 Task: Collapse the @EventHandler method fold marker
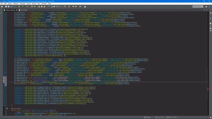pyautogui.click(x=7, y=108)
